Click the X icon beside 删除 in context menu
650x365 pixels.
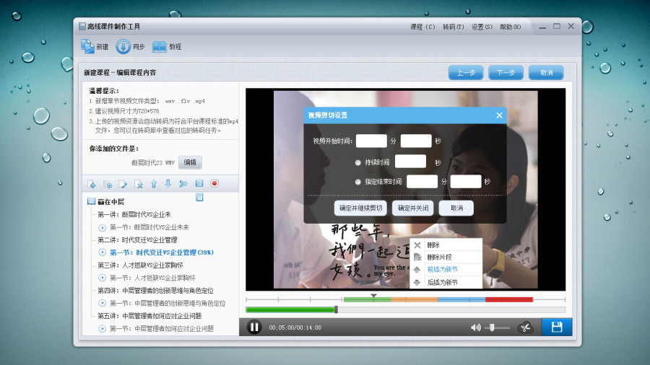pos(417,245)
